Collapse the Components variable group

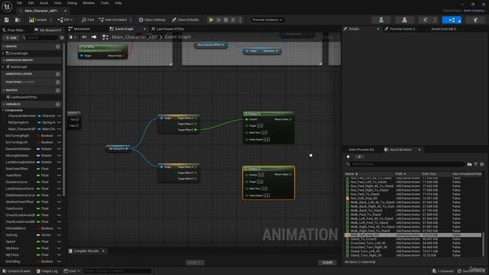(x=3, y=110)
